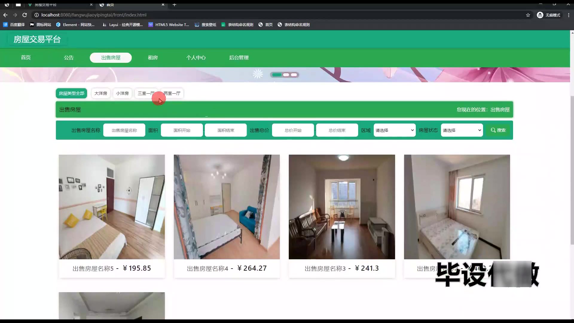The image size is (574, 323).
Task: Reload the page with refresh icon
Action: (x=25, y=15)
